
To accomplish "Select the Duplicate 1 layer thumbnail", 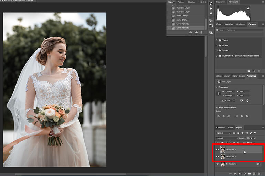I will (223, 157).
